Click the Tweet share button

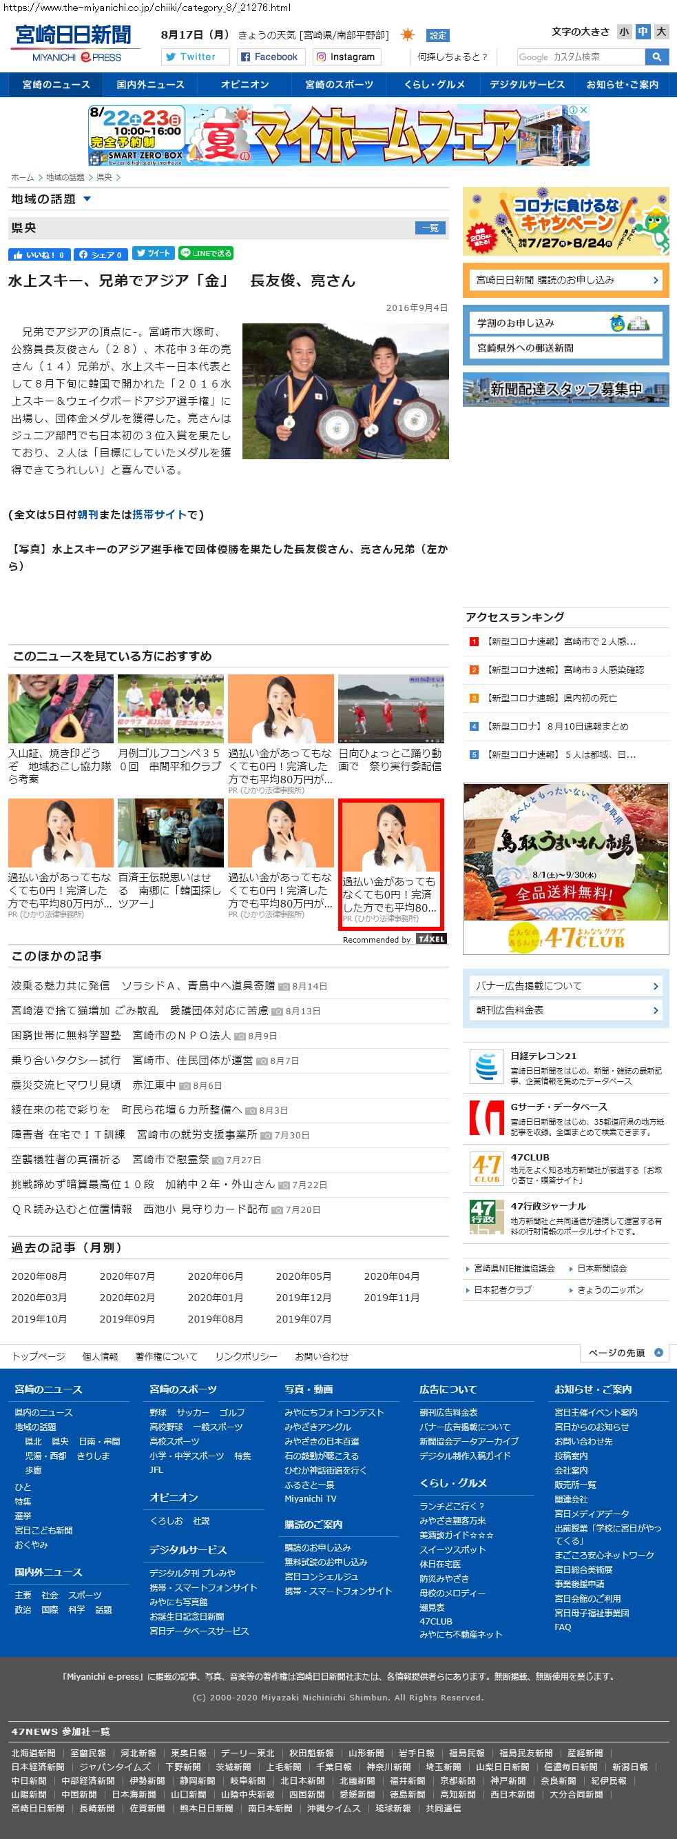pos(153,254)
